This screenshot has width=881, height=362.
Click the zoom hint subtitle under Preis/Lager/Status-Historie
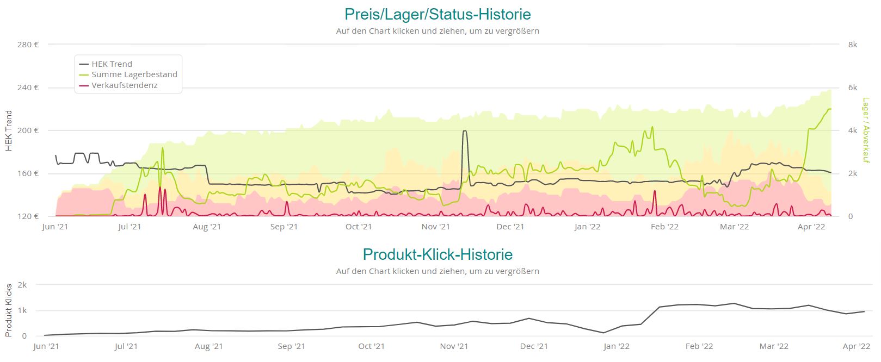pos(438,31)
